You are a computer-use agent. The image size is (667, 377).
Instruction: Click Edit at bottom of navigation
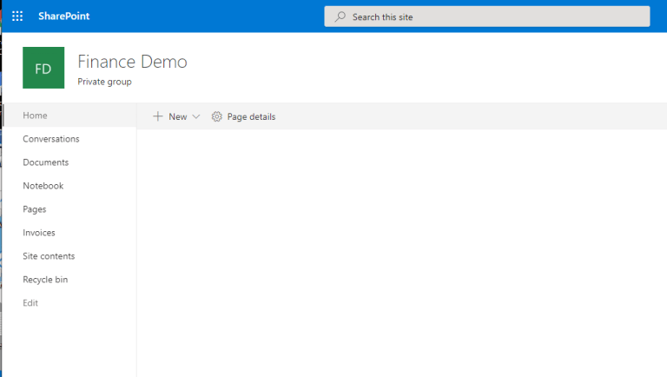coord(30,303)
